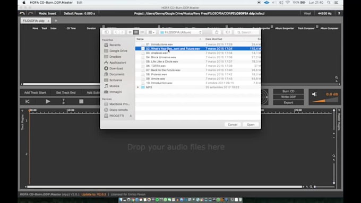Go forward in the file dialog
The height and width of the screenshot is (203, 361).
[122, 32]
